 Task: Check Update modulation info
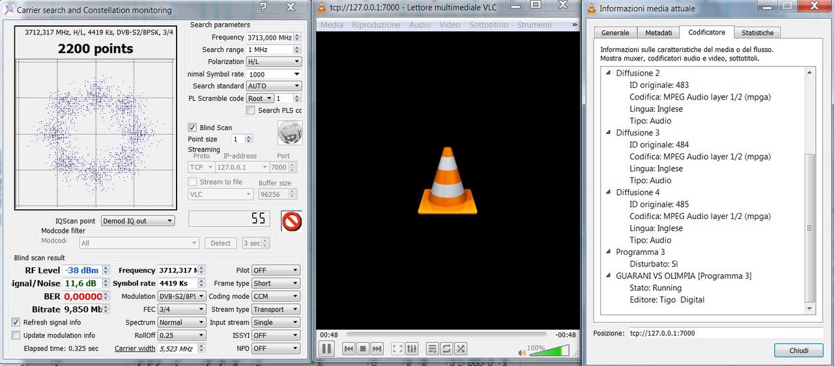tap(16, 335)
